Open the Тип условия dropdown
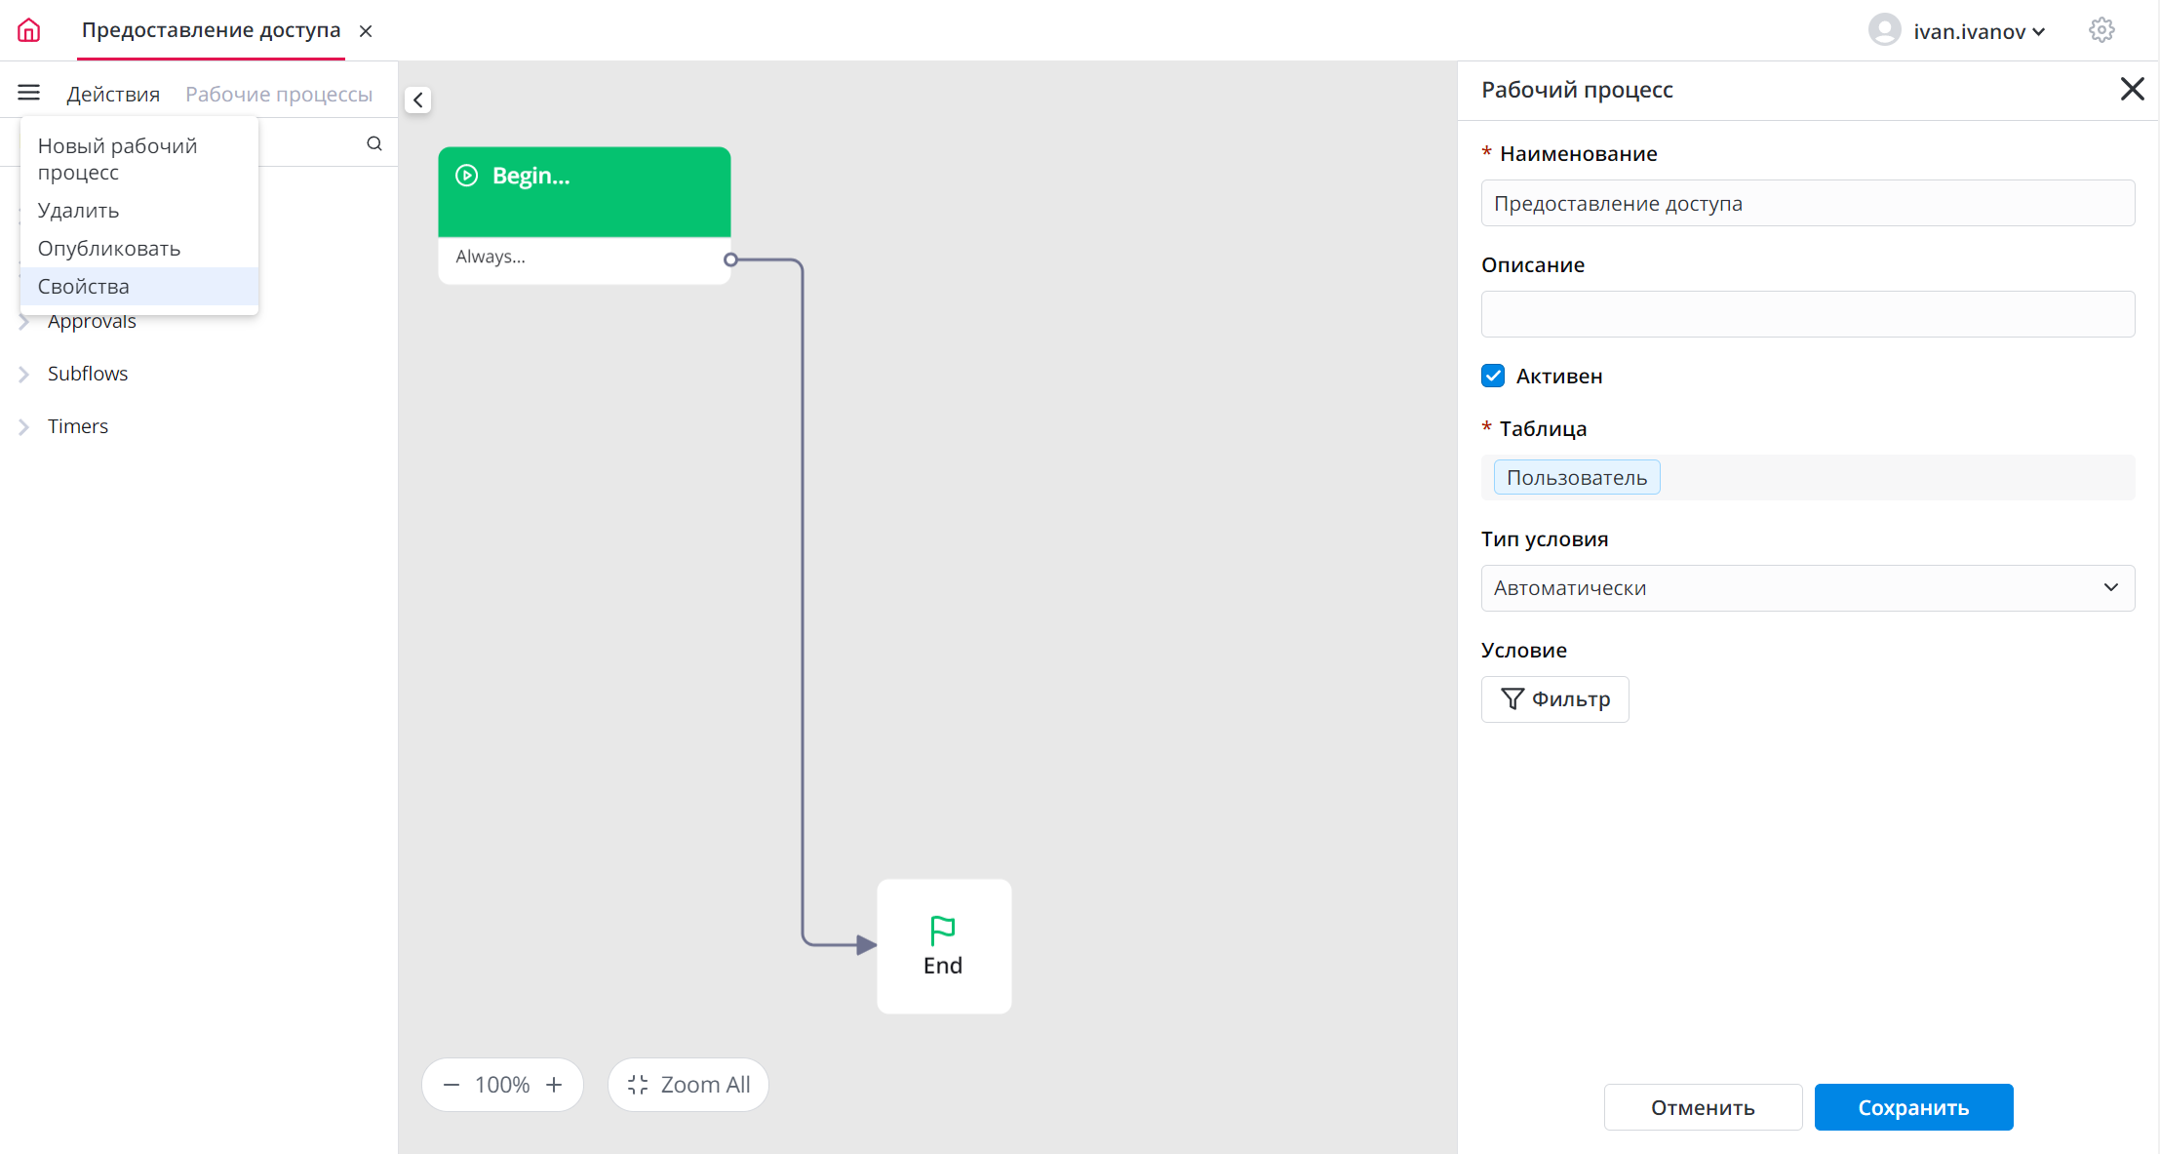This screenshot has width=2160, height=1154. pyautogui.click(x=1807, y=588)
